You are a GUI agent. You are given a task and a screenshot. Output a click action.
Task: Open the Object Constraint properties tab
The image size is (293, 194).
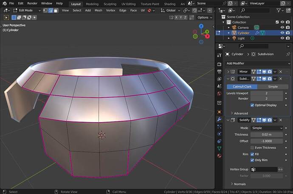click(x=220, y=141)
